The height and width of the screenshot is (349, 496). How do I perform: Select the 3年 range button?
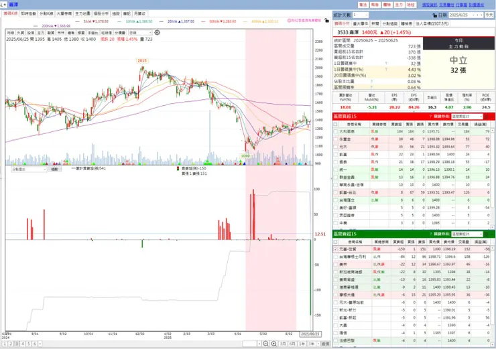point(312,344)
